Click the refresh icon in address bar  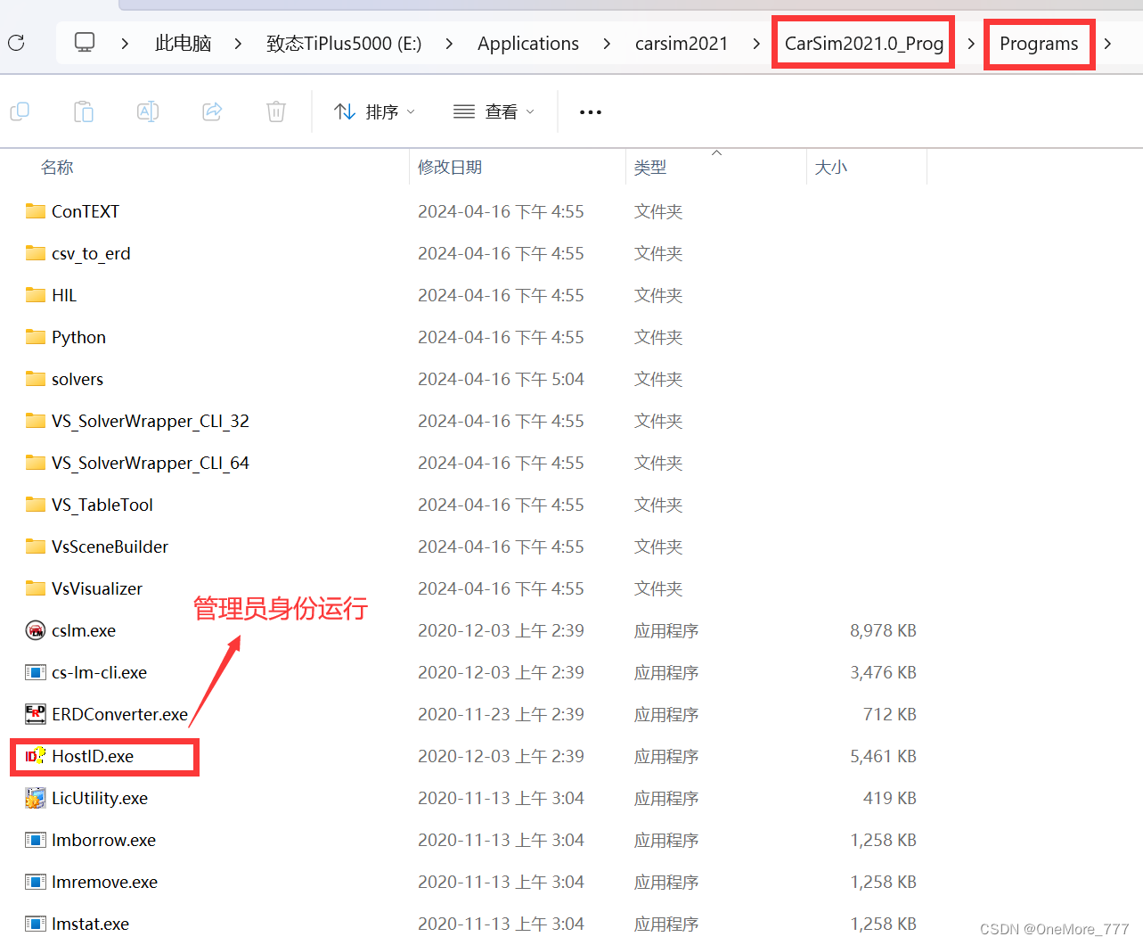(16, 43)
